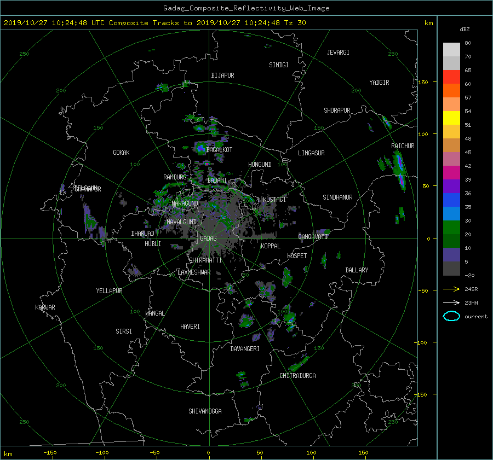This screenshot has height=460, width=493.
Task: Click the CHITRADURGA label
Action: point(298,376)
